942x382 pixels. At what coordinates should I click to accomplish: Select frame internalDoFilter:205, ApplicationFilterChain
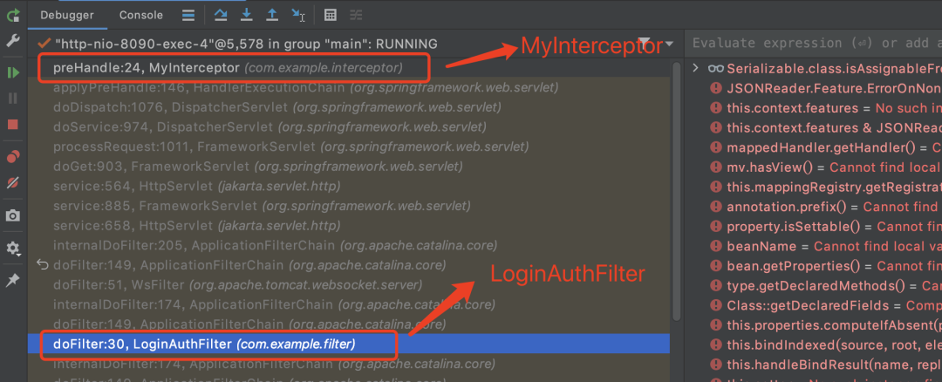348,245
